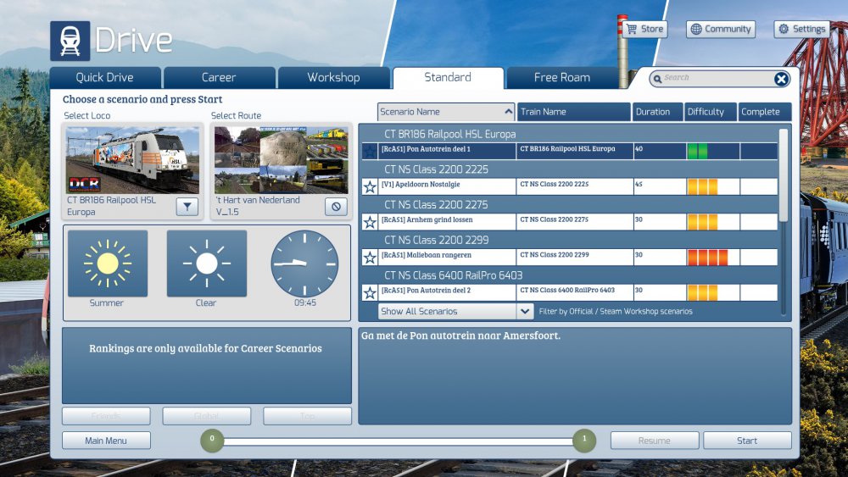848x477 pixels.
Task: Toggle favorite star for Apeldoorn Nostalgie
Action: coord(370,186)
